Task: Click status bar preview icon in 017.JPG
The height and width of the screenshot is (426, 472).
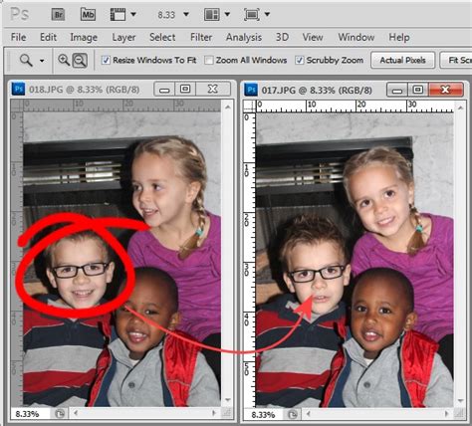Action: pos(293,415)
